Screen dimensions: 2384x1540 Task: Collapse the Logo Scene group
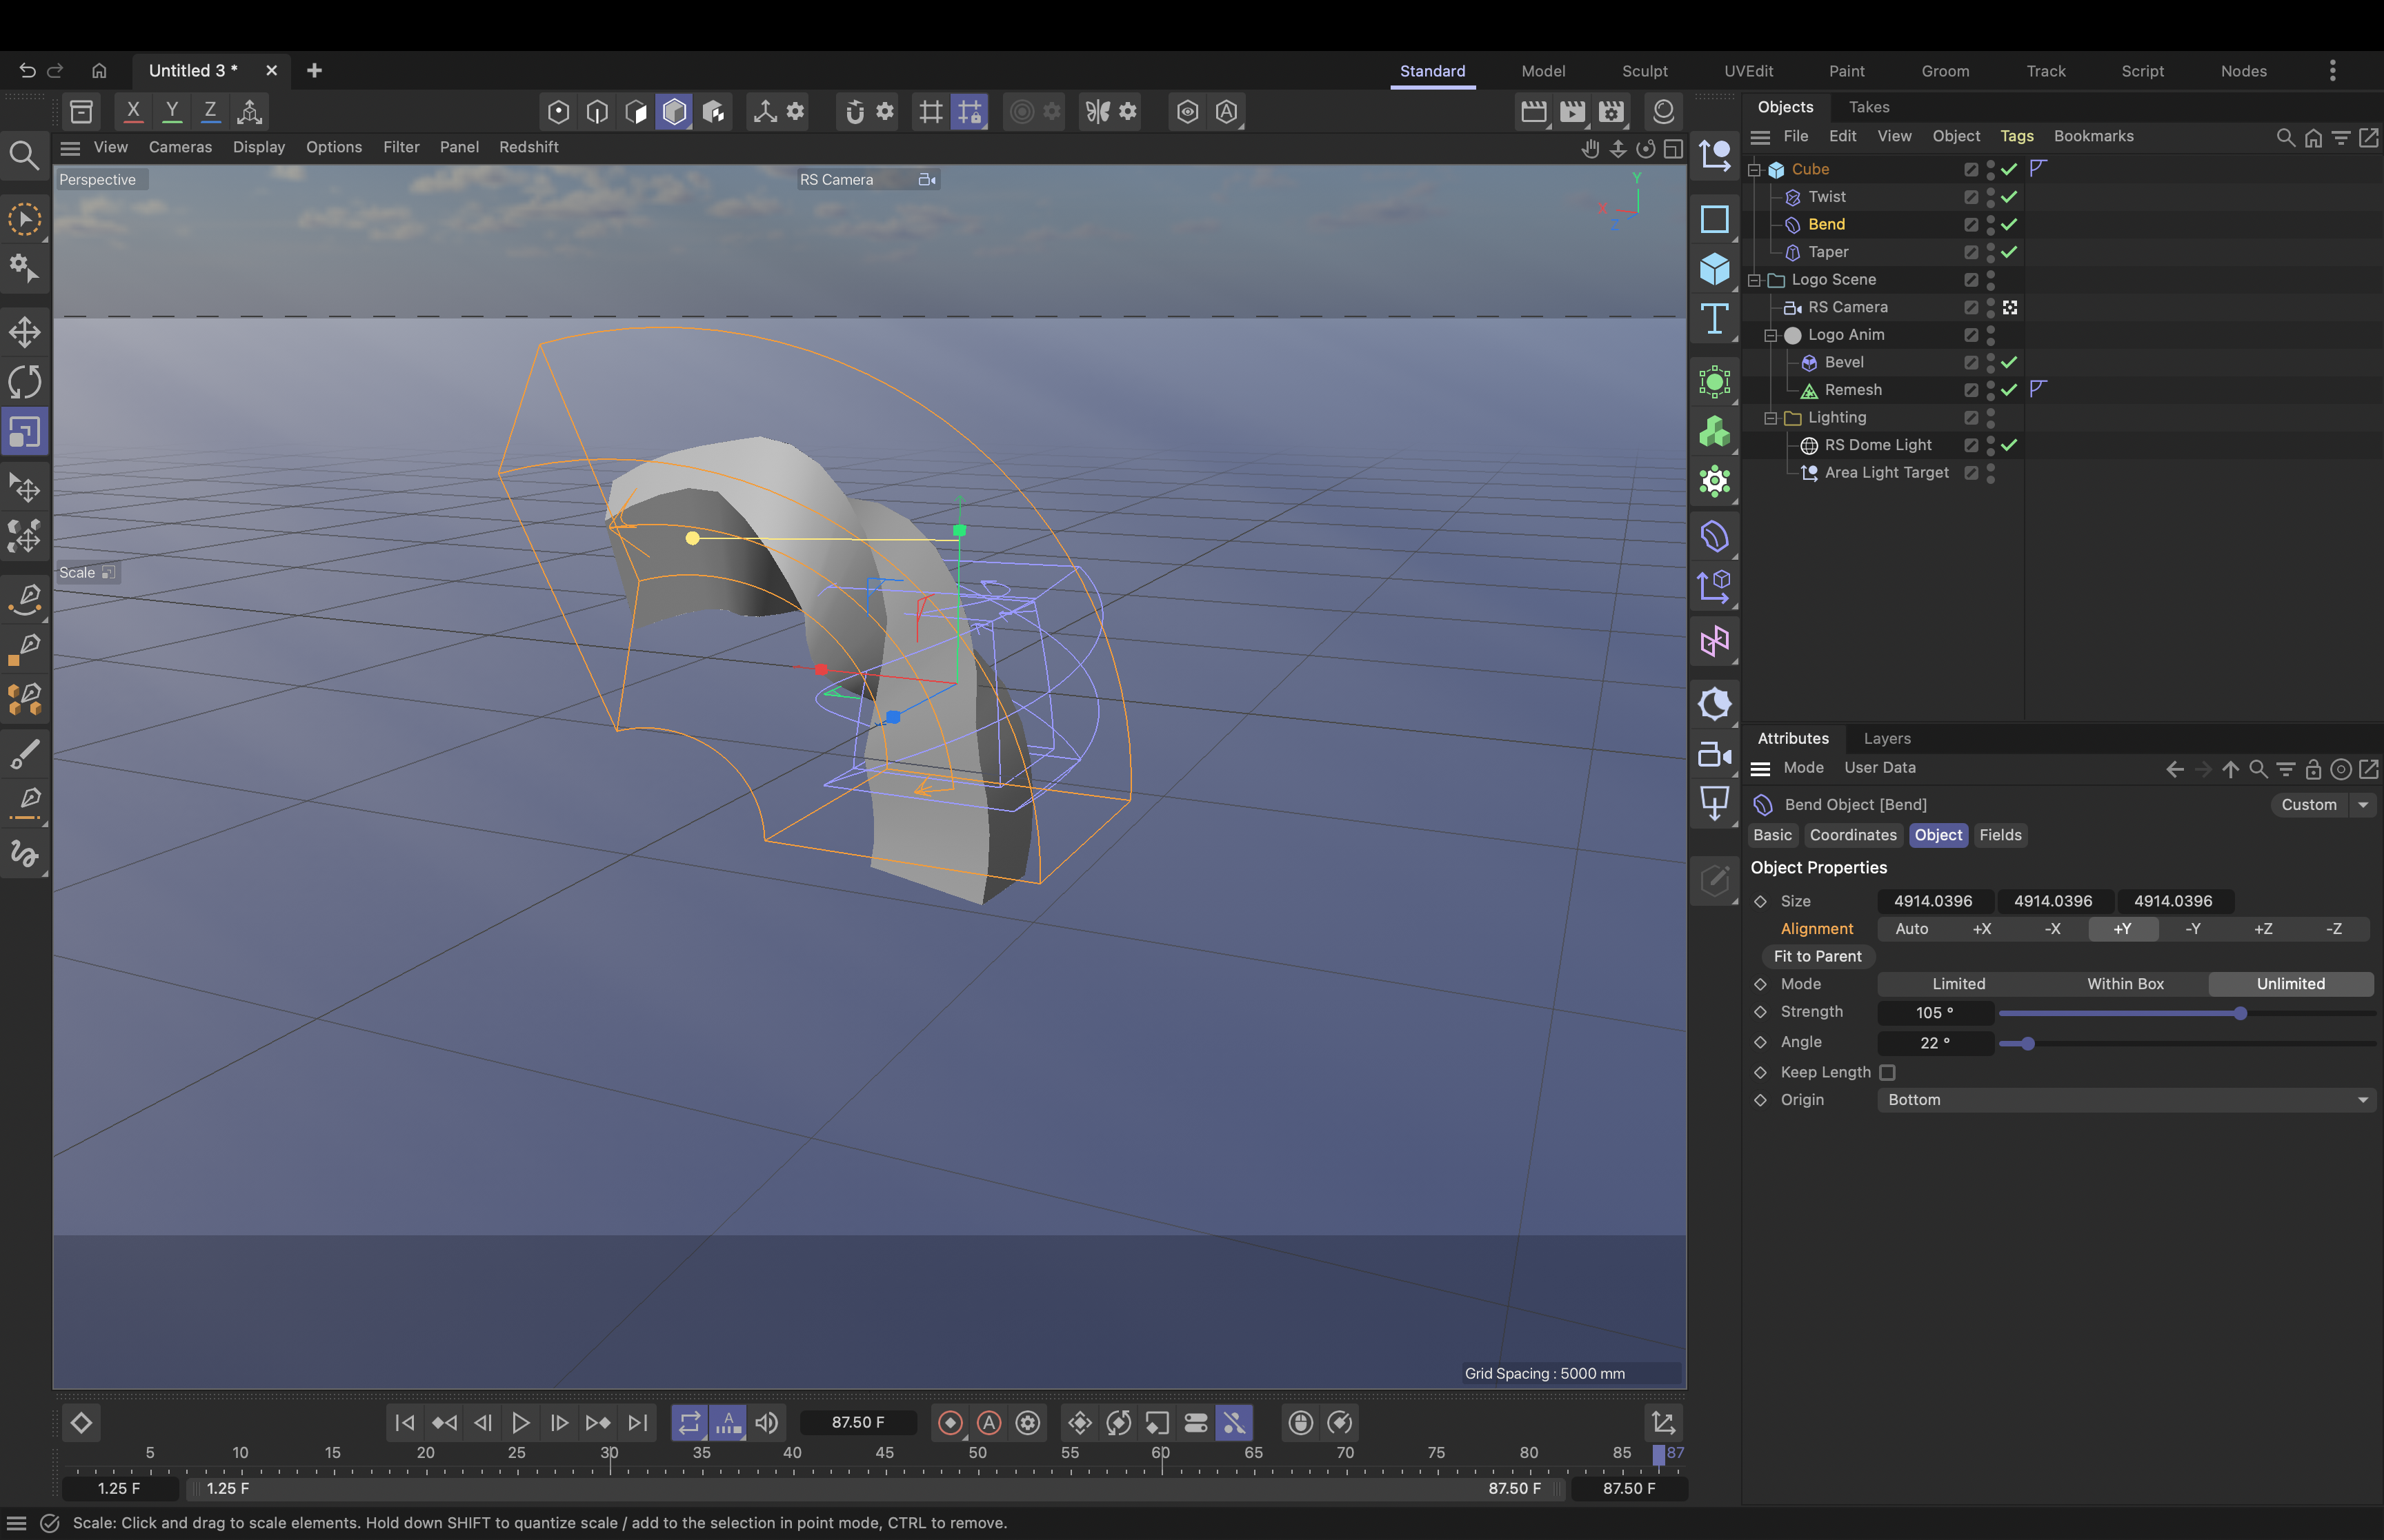click(1754, 280)
